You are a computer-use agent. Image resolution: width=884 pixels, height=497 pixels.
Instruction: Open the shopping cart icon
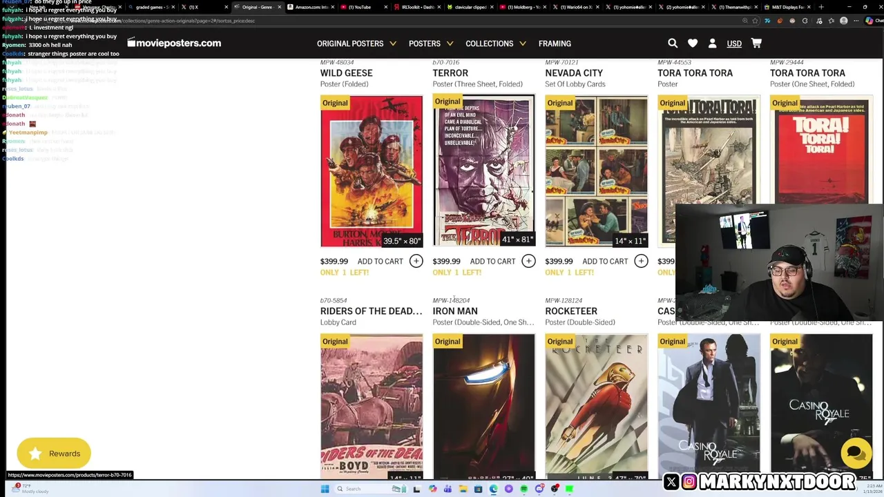click(x=756, y=43)
